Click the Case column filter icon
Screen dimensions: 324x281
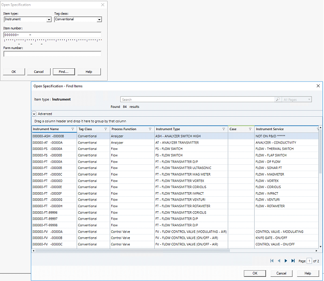coord(250,129)
